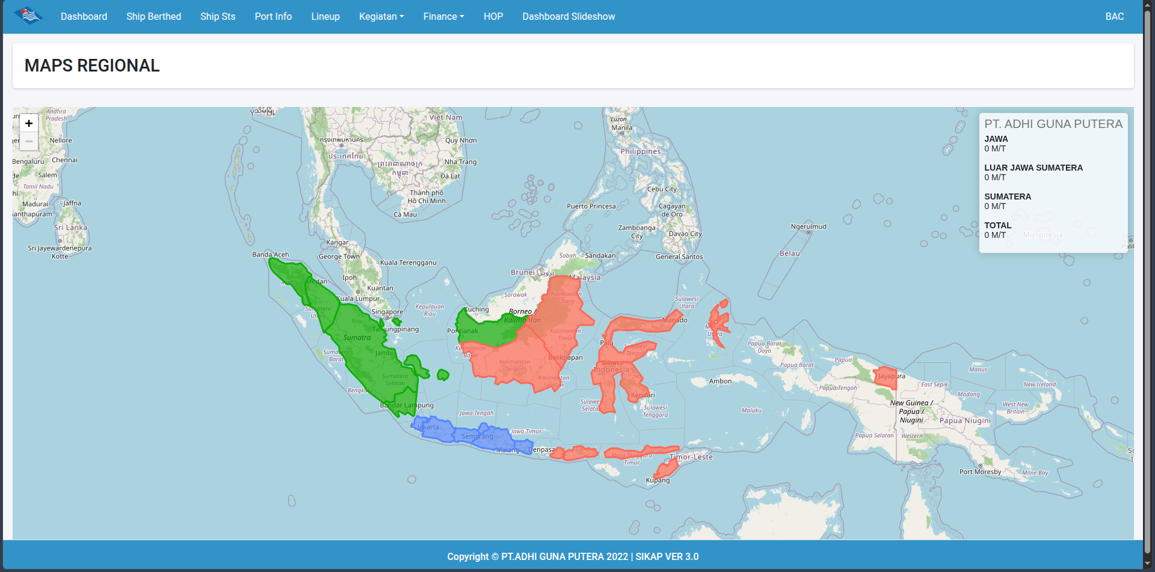Open the Dashboard page
Viewport: 1155px width, 572px height.
point(84,16)
